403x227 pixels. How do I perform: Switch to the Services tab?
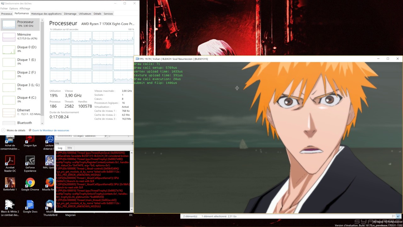[x=108, y=14]
